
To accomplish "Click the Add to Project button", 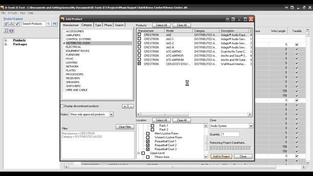I will coord(222,156).
